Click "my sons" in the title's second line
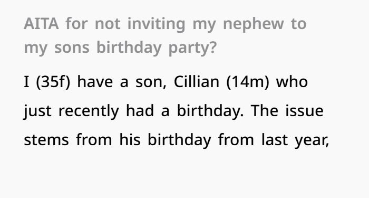The height and width of the screenshot is (198, 369). tap(57, 49)
